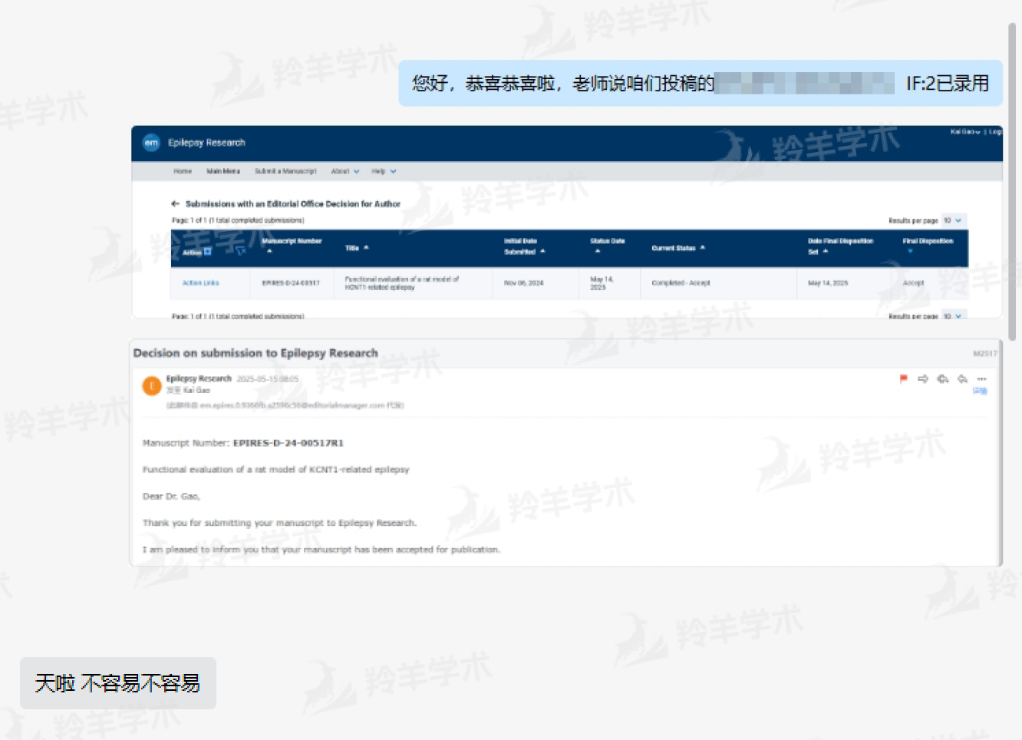Click the gray 天啦 不容易不容易 chat bubble
This screenshot has height=740, width=1022.
click(118, 683)
